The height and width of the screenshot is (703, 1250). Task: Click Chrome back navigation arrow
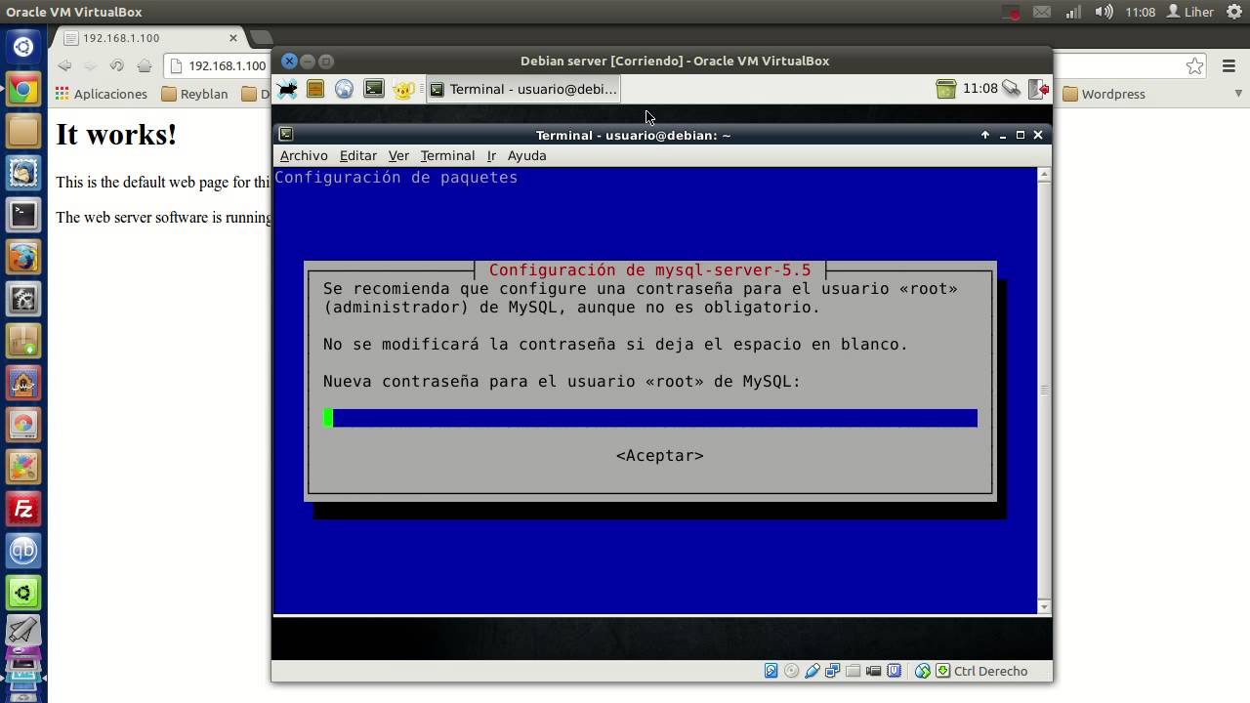[x=64, y=65]
